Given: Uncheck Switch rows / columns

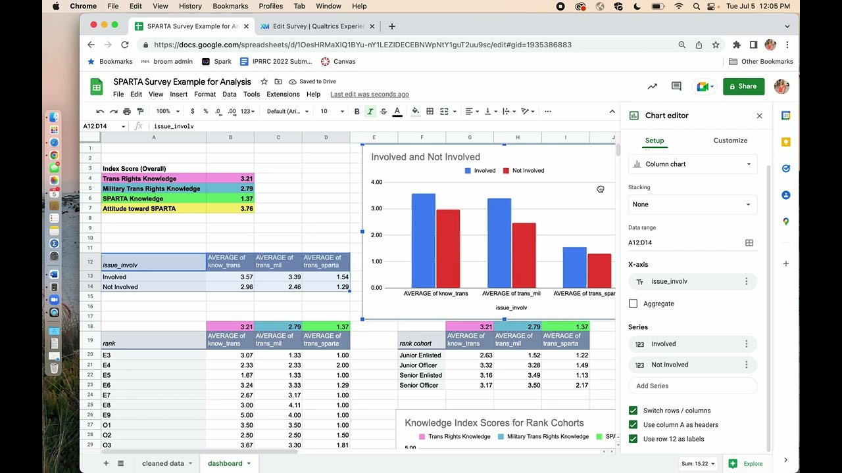Looking at the screenshot, I should click(633, 411).
